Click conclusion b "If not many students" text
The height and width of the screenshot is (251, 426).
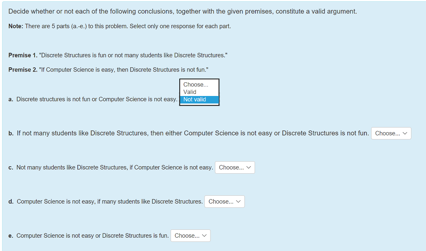(193, 133)
